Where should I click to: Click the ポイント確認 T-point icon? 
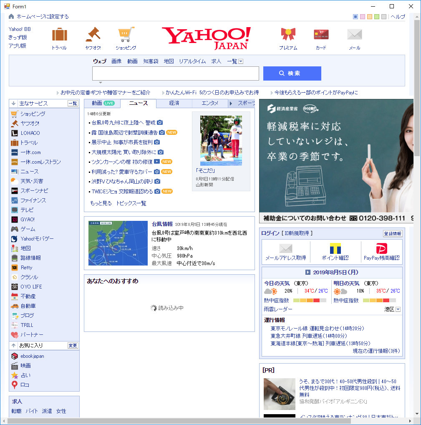[335, 248]
